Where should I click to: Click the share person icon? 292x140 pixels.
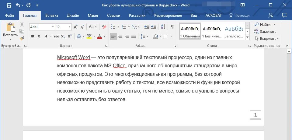271,15
